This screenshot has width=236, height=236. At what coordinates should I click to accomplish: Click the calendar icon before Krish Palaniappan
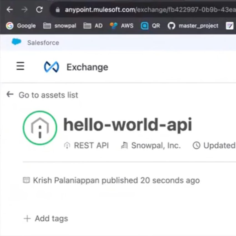[x=26, y=180]
